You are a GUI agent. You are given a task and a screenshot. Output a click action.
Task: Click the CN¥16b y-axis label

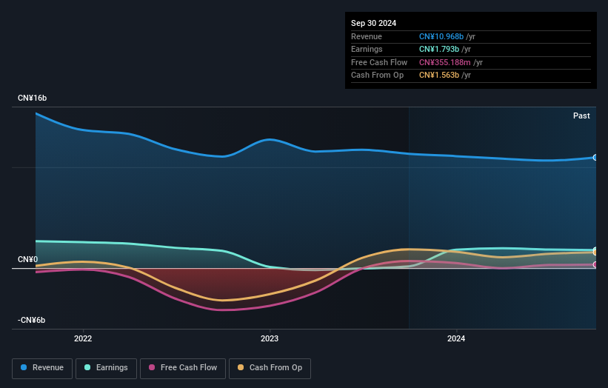pyautogui.click(x=32, y=98)
